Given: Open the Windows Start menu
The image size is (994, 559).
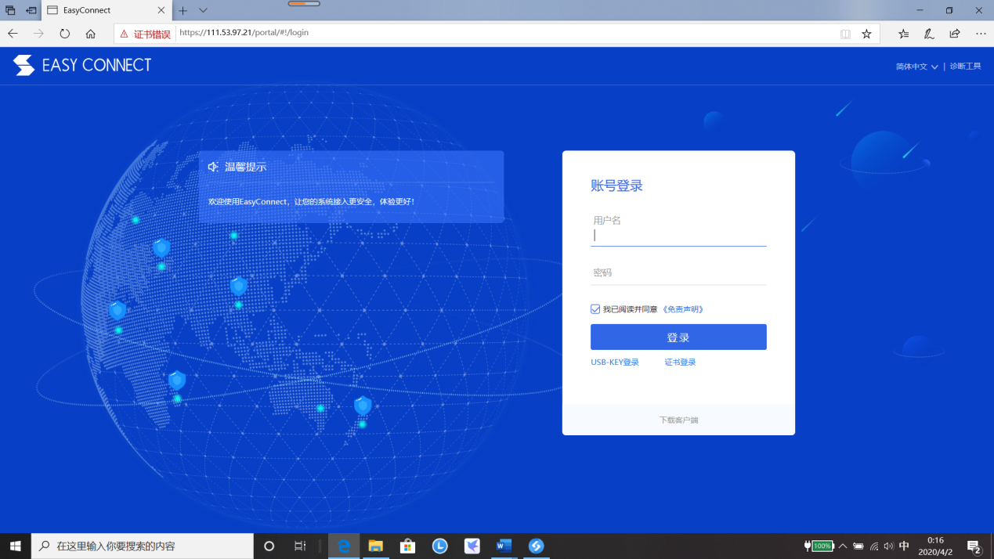Looking at the screenshot, I should click(x=16, y=546).
